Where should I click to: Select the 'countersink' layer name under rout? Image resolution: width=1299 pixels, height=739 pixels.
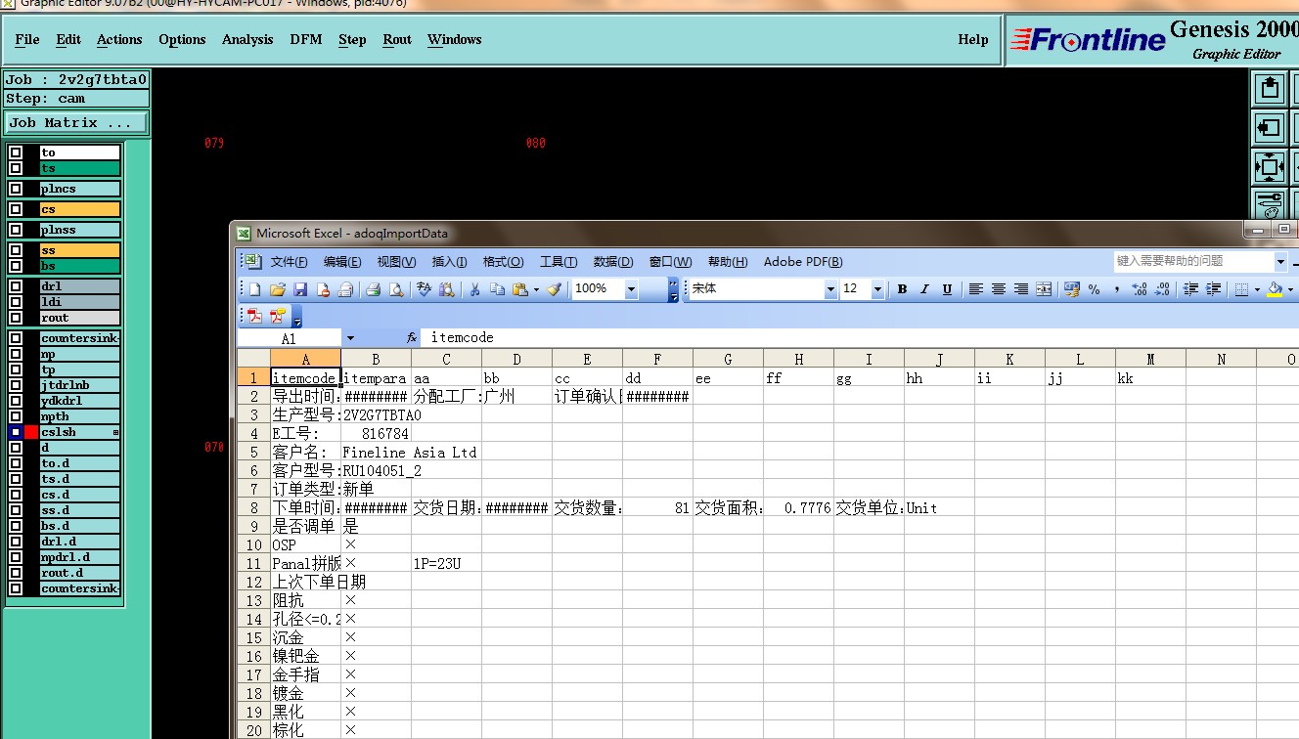click(x=79, y=338)
